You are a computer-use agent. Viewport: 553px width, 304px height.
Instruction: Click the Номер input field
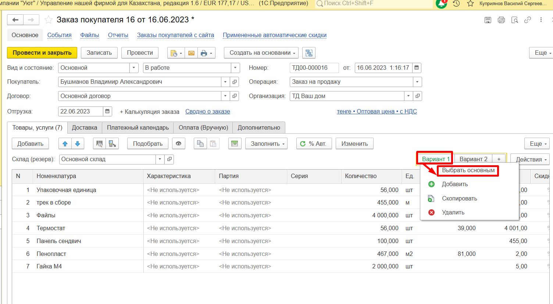tap(314, 68)
